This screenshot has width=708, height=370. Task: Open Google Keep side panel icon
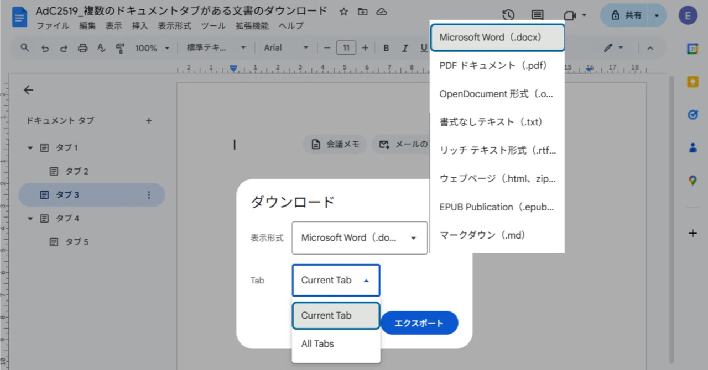point(693,82)
